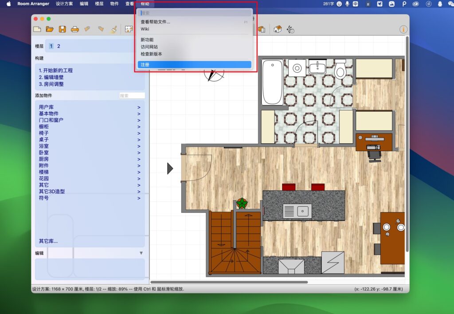The width and height of the screenshot is (454, 314).
Task: Click the microphone icon in the menu bar
Action: (x=347, y=4)
